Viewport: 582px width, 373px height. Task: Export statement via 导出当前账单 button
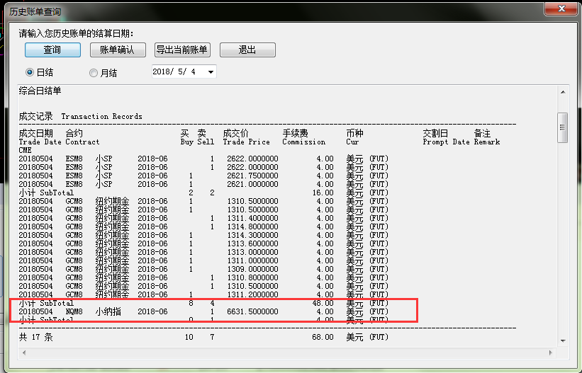coord(182,50)
